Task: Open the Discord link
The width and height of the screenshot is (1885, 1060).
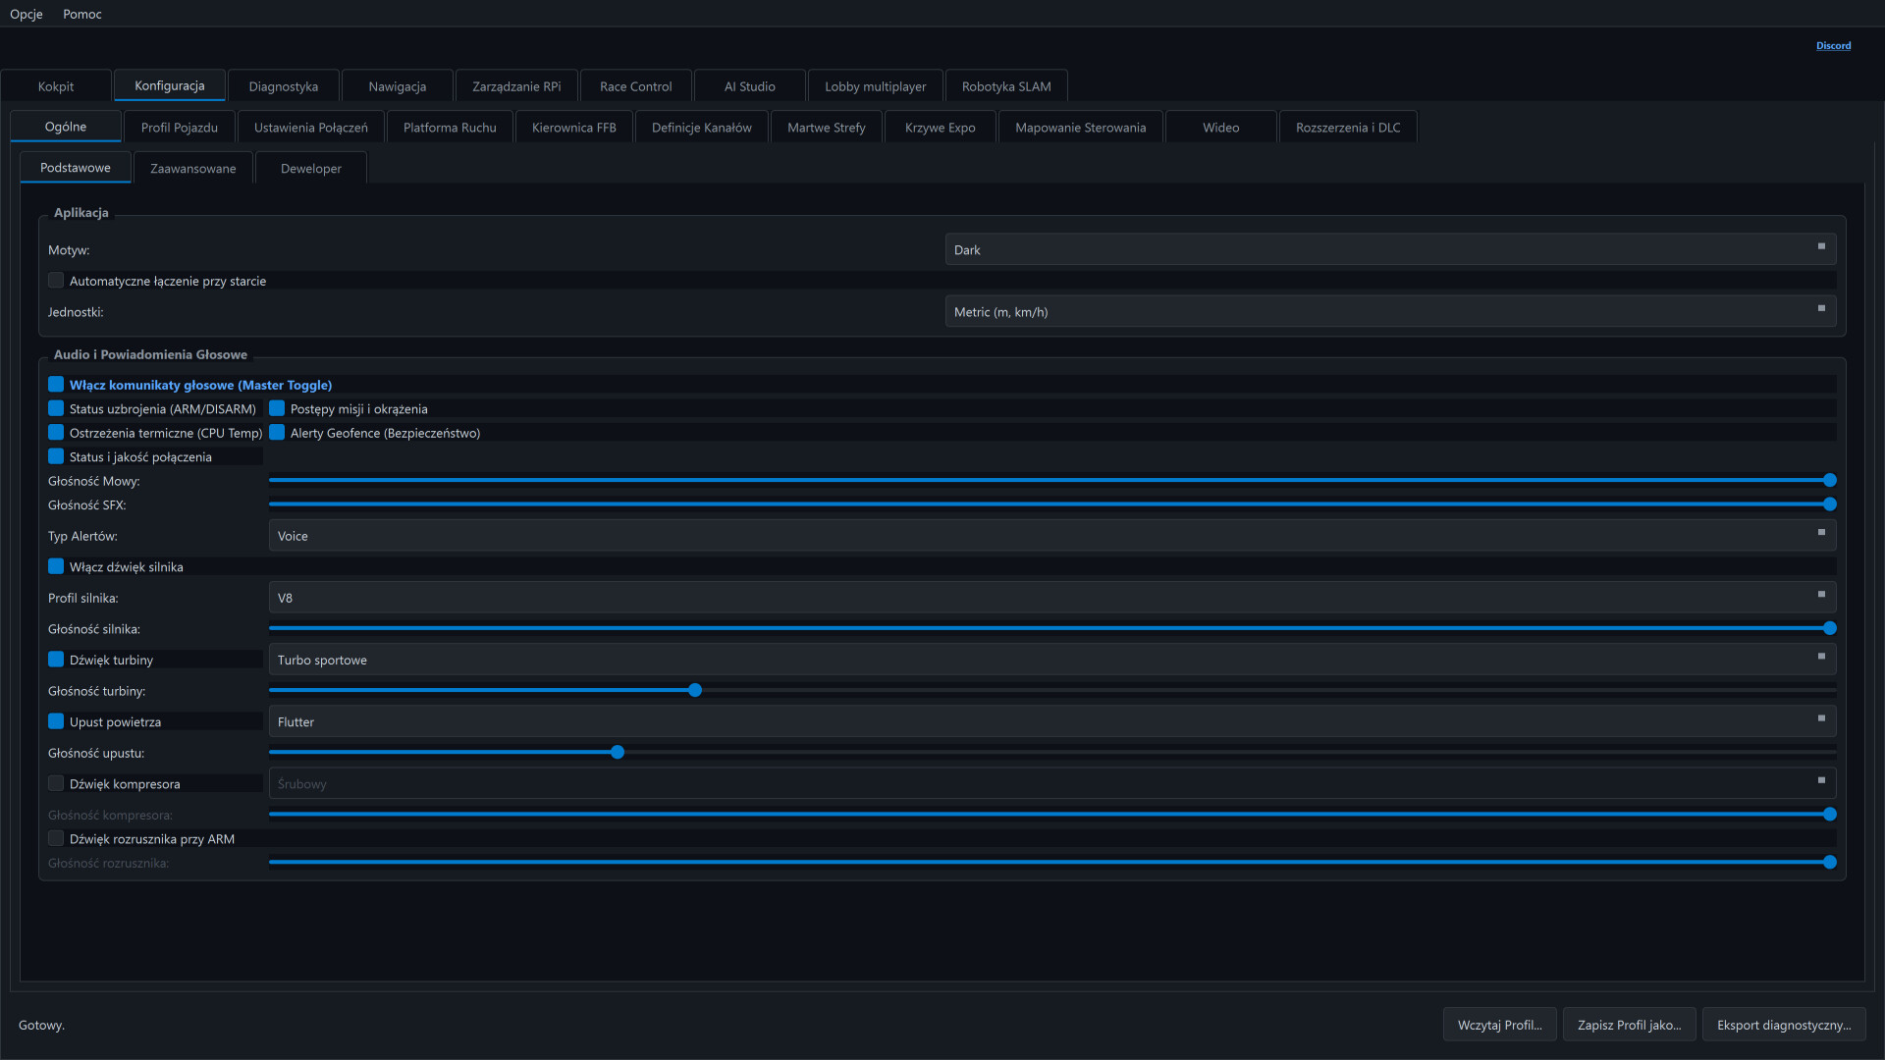Action: (1833, 45)
